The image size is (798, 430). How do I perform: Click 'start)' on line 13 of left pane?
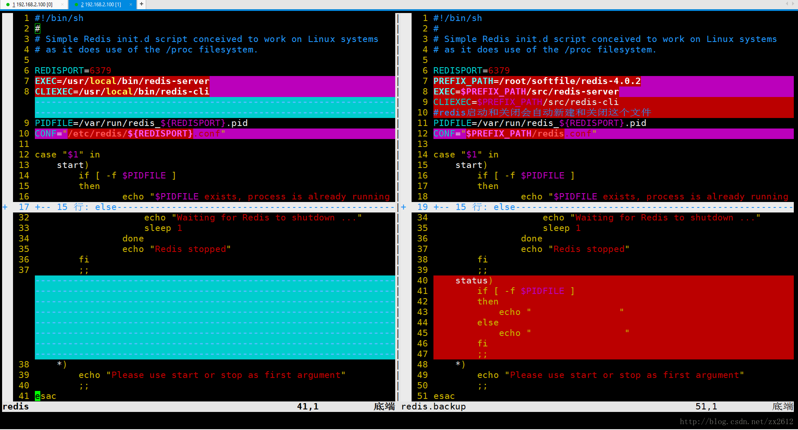tap(73, 165)
